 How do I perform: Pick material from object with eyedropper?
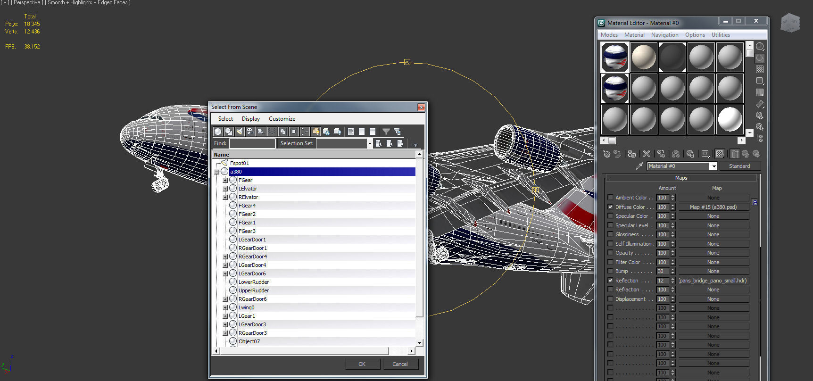tap(639, 166)
